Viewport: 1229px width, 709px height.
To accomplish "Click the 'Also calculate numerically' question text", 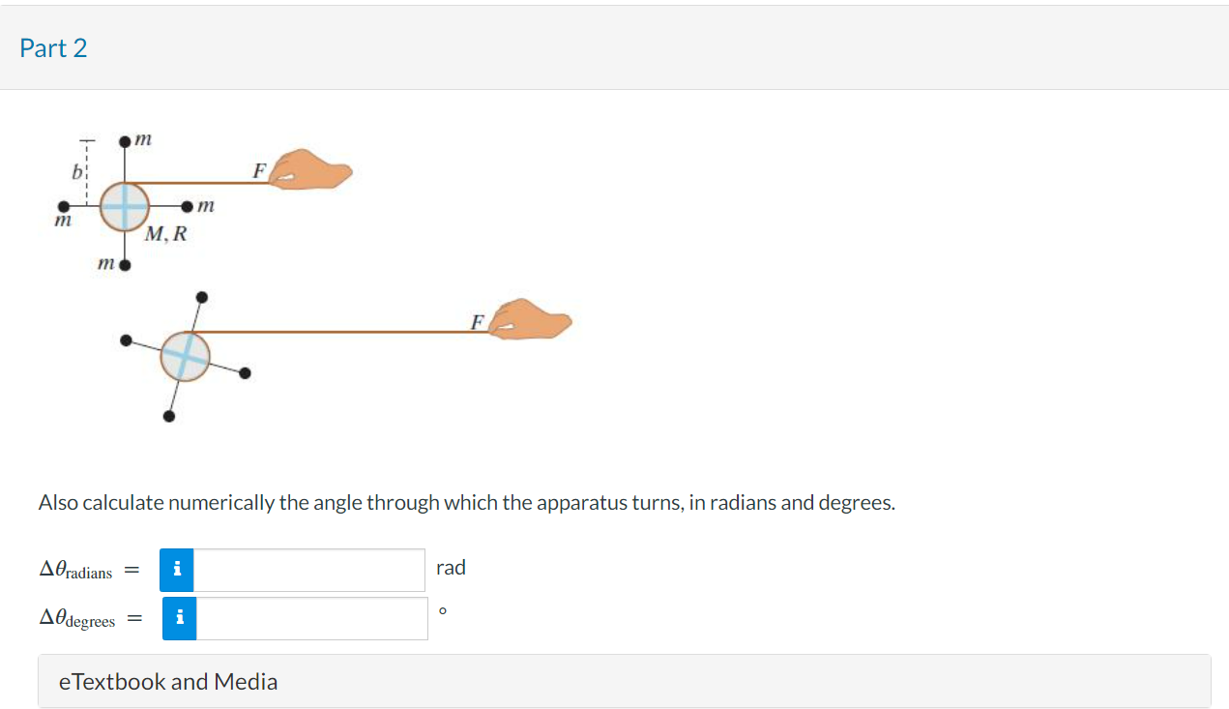I will click(x=466, y=503).
